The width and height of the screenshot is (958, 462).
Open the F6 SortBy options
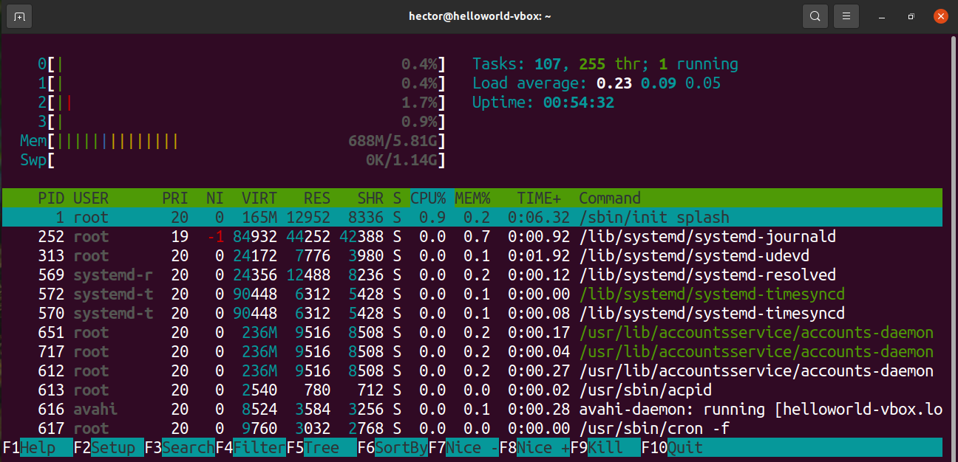coord(393,448)
